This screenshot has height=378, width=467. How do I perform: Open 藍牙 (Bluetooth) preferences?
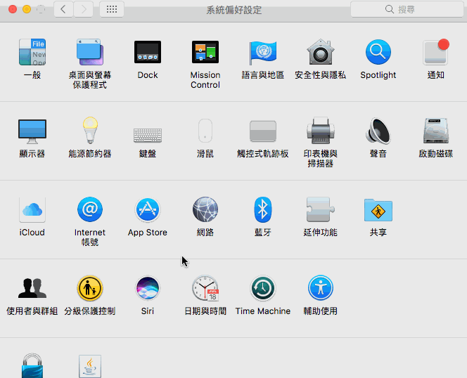click(263, 209)
